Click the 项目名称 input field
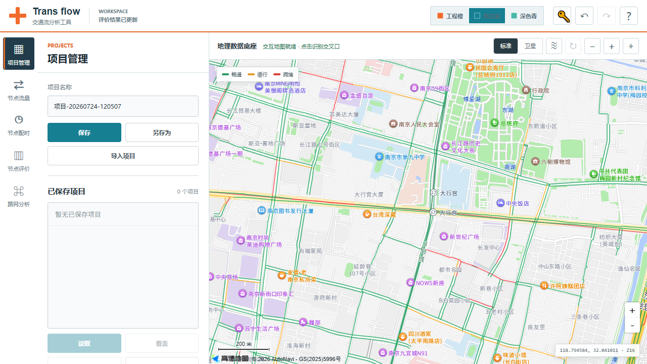Image resolution: width=647 pixels, height=364 pixels. tap(123, 106)
